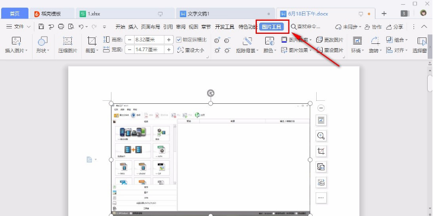Switch to the 开始 Home ribbon tab
The height and width of the screenshot is (216, 433).
tap(120, 27)
